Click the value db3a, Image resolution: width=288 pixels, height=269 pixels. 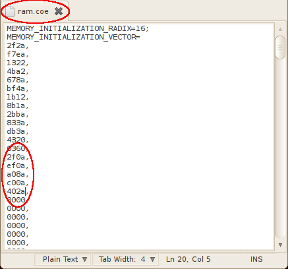click(18, 131)
